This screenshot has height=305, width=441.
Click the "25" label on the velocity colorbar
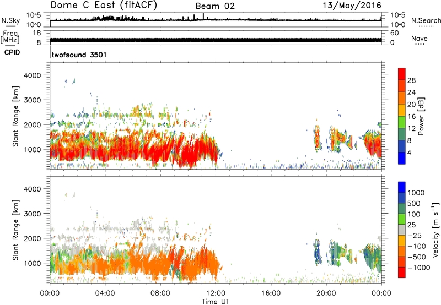411,225
